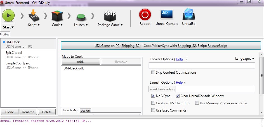Viewport: 264px width, 128px height.
Task: Launch UnrealEd blue cube icon
Action: [x=189, y=15]
